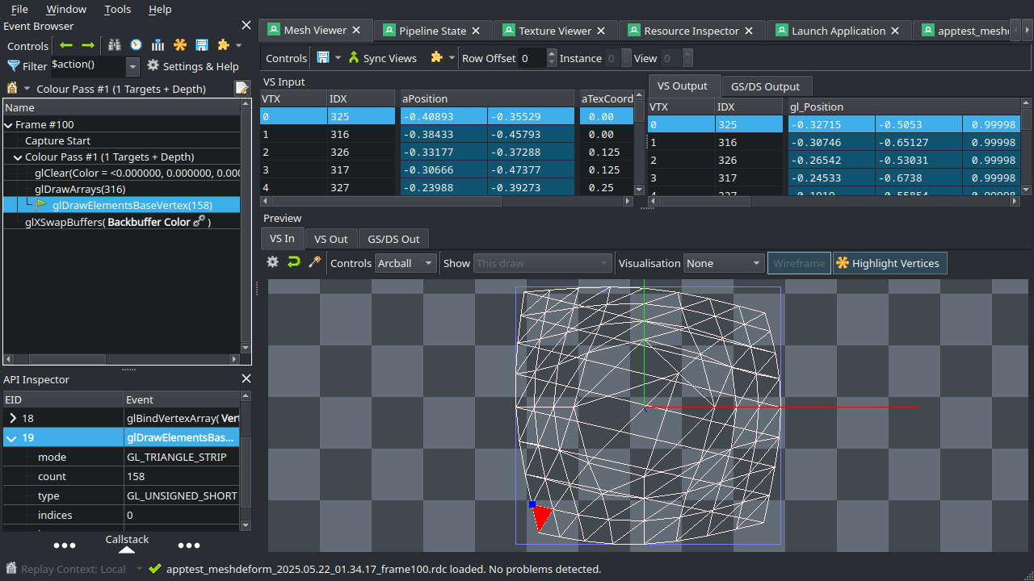Click the reset camera green arrow in Preview
Viewport: 1034px width, 581px height.
[293, 262]
